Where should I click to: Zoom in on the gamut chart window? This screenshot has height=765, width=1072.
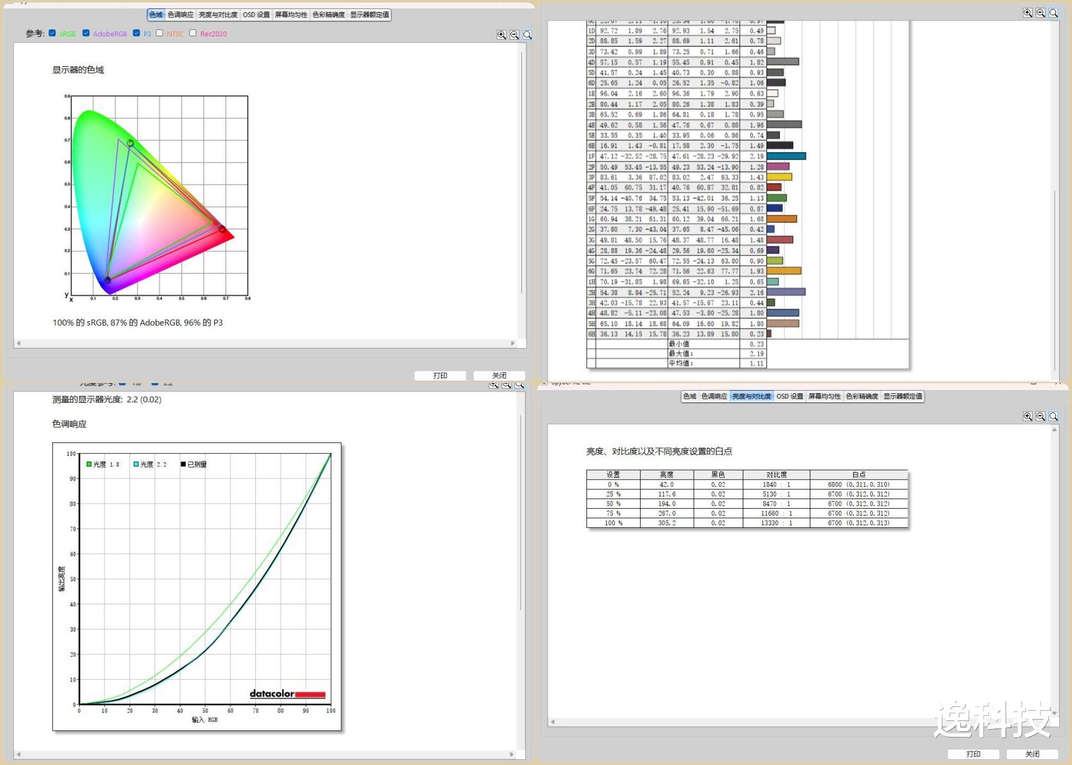[x=502, y=35]
